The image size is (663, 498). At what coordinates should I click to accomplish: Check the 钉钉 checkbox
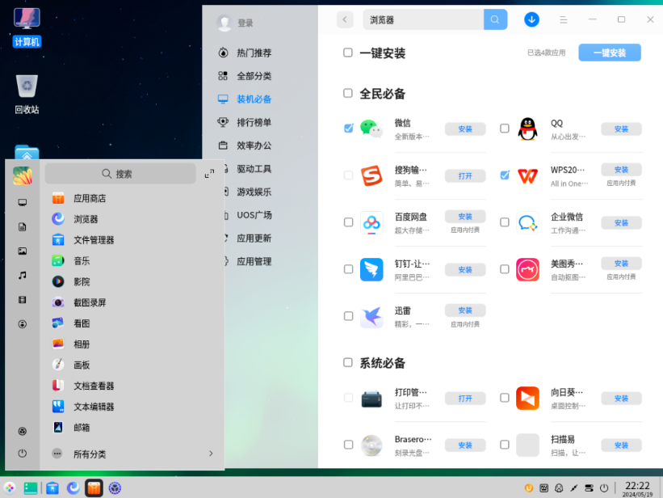[348, 269]
